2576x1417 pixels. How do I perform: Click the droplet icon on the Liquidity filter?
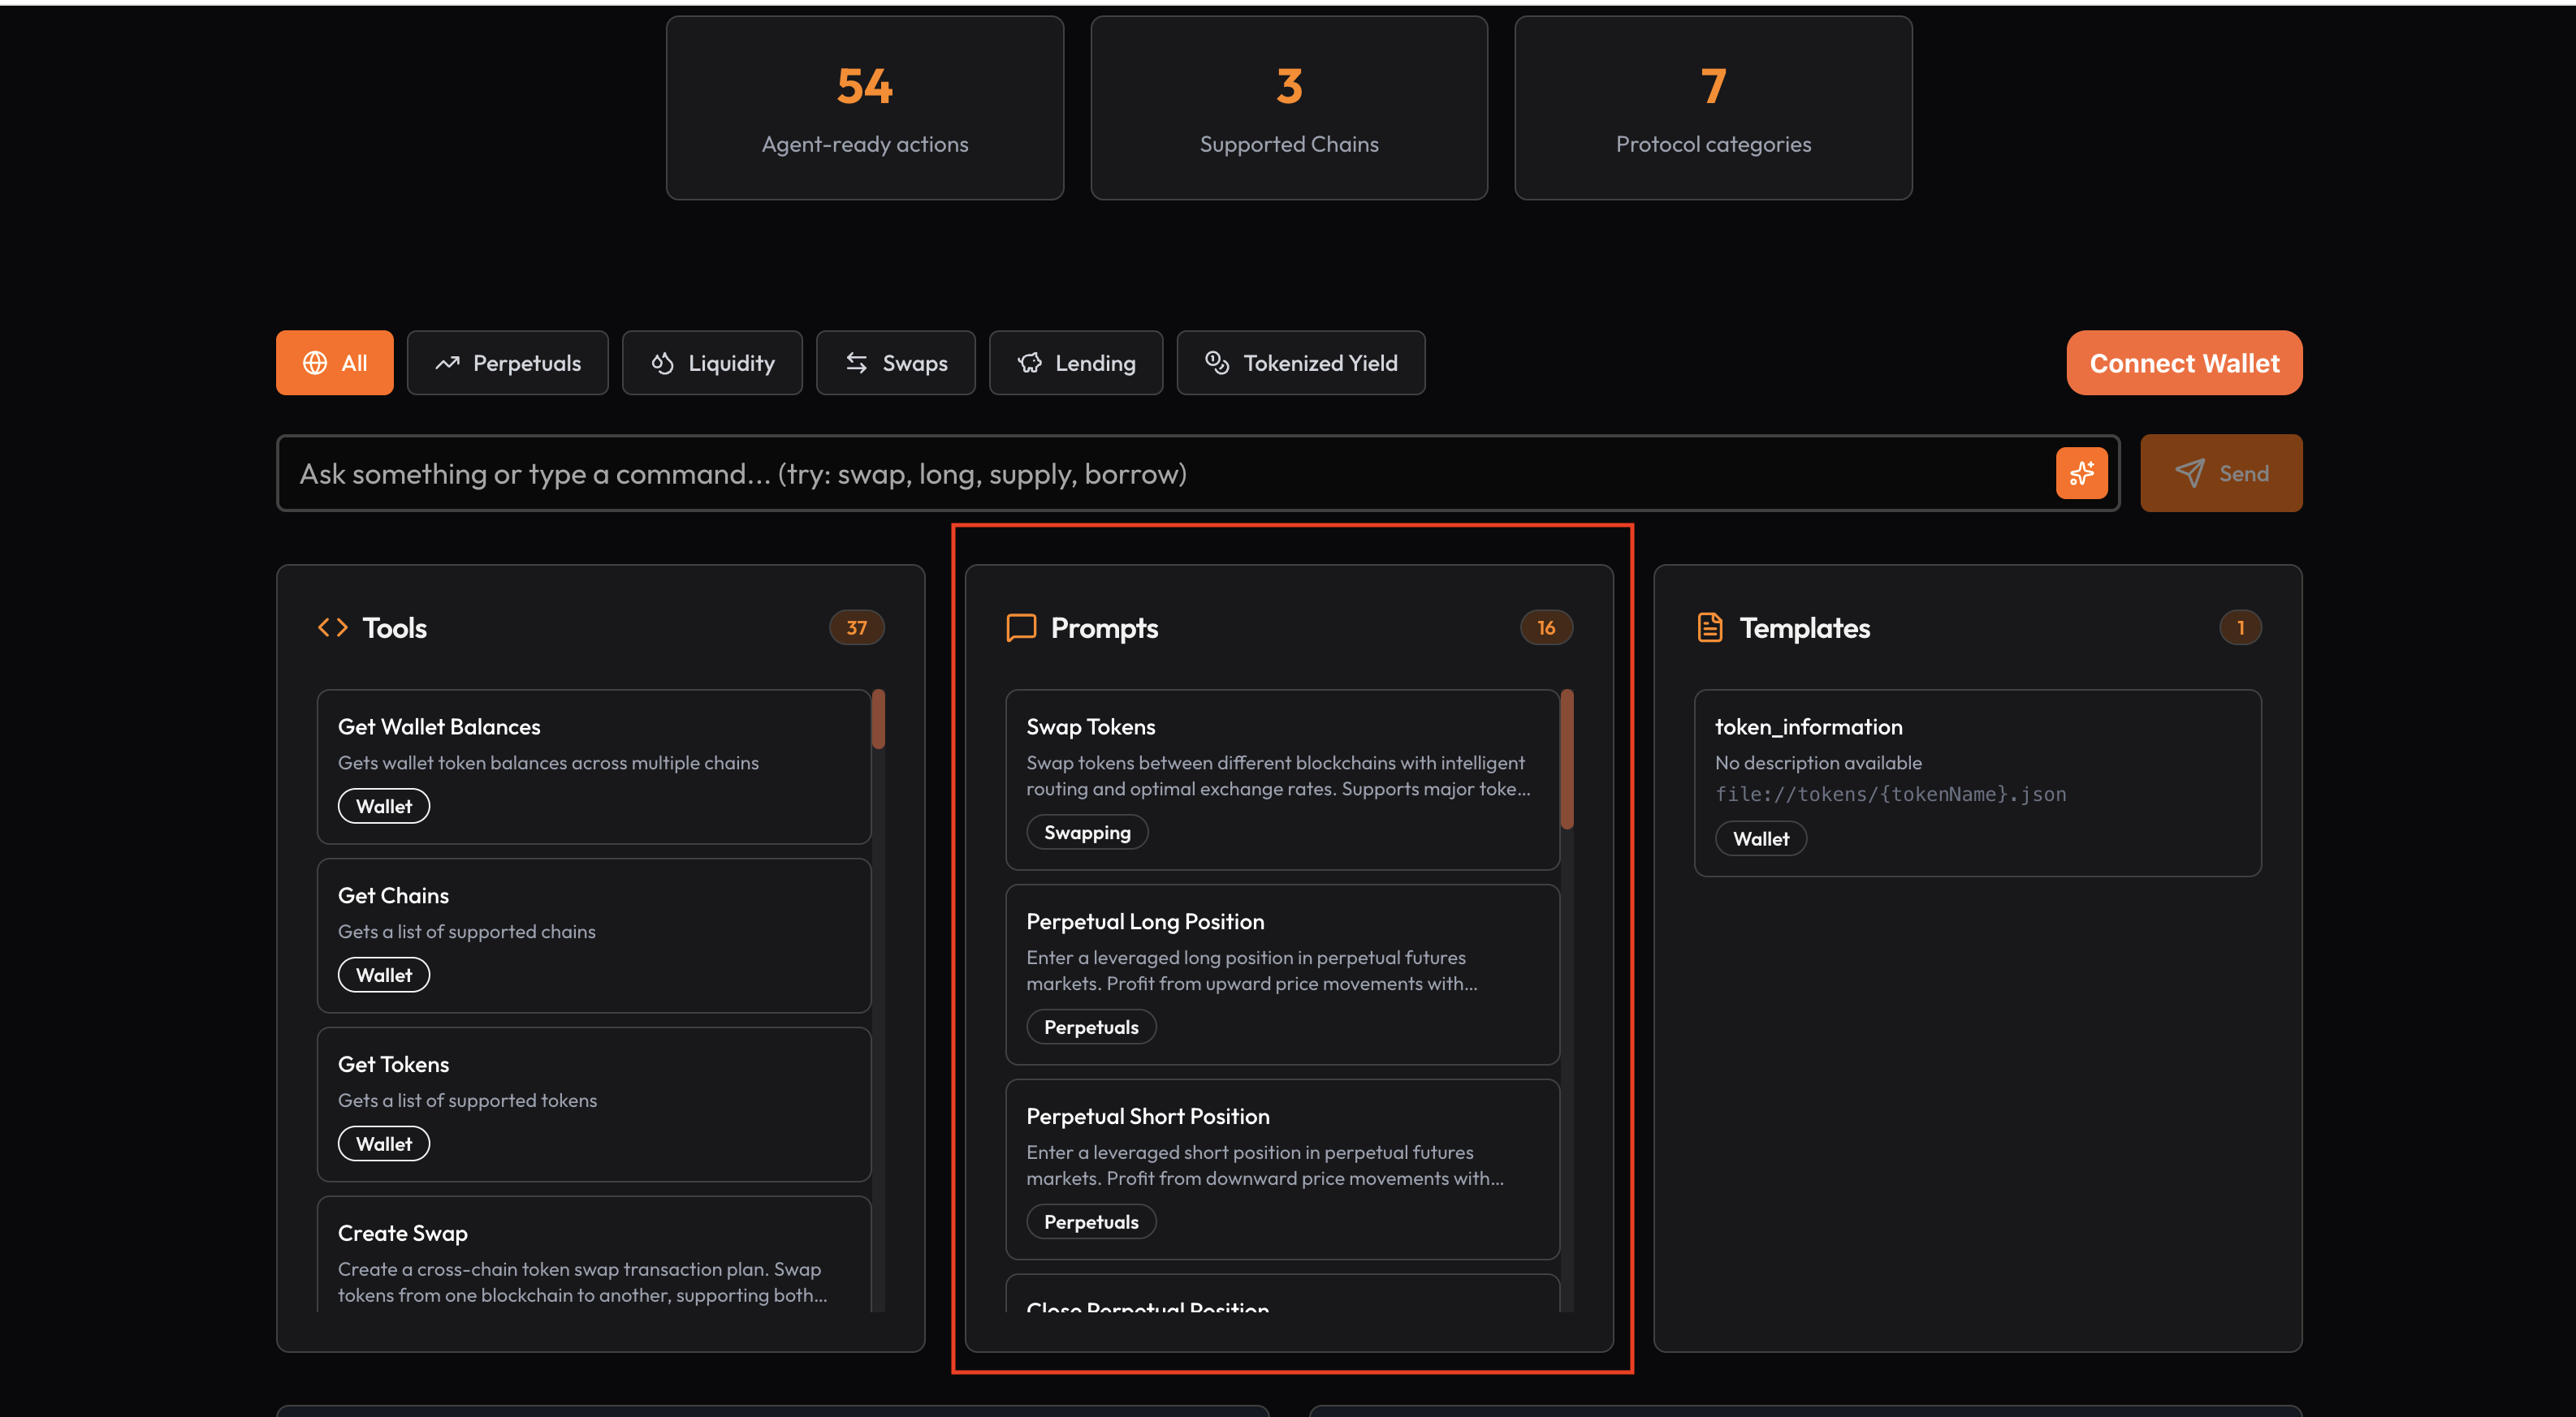(662, 363)
